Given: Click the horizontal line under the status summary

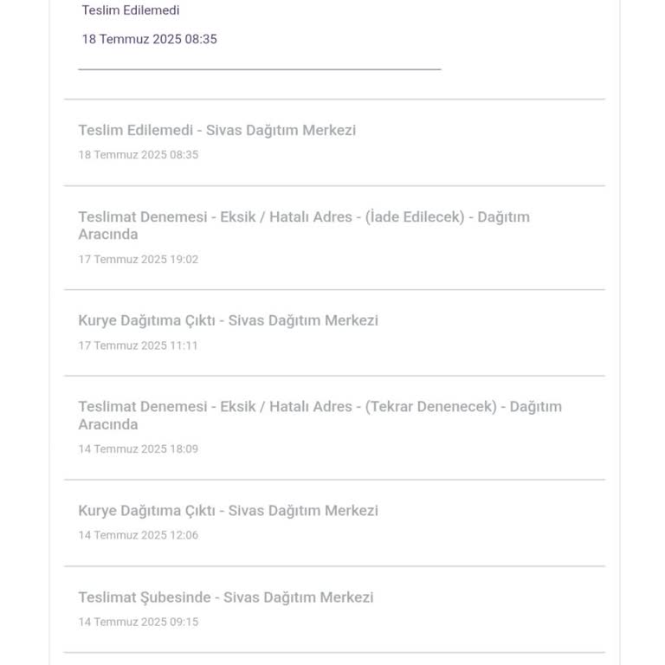Looking at the screenshot, I should [260, 68].
